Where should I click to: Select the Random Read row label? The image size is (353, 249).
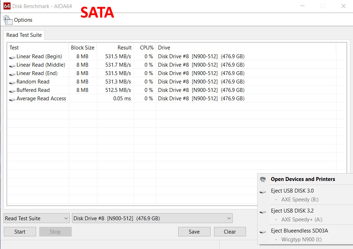coord(33,82)
